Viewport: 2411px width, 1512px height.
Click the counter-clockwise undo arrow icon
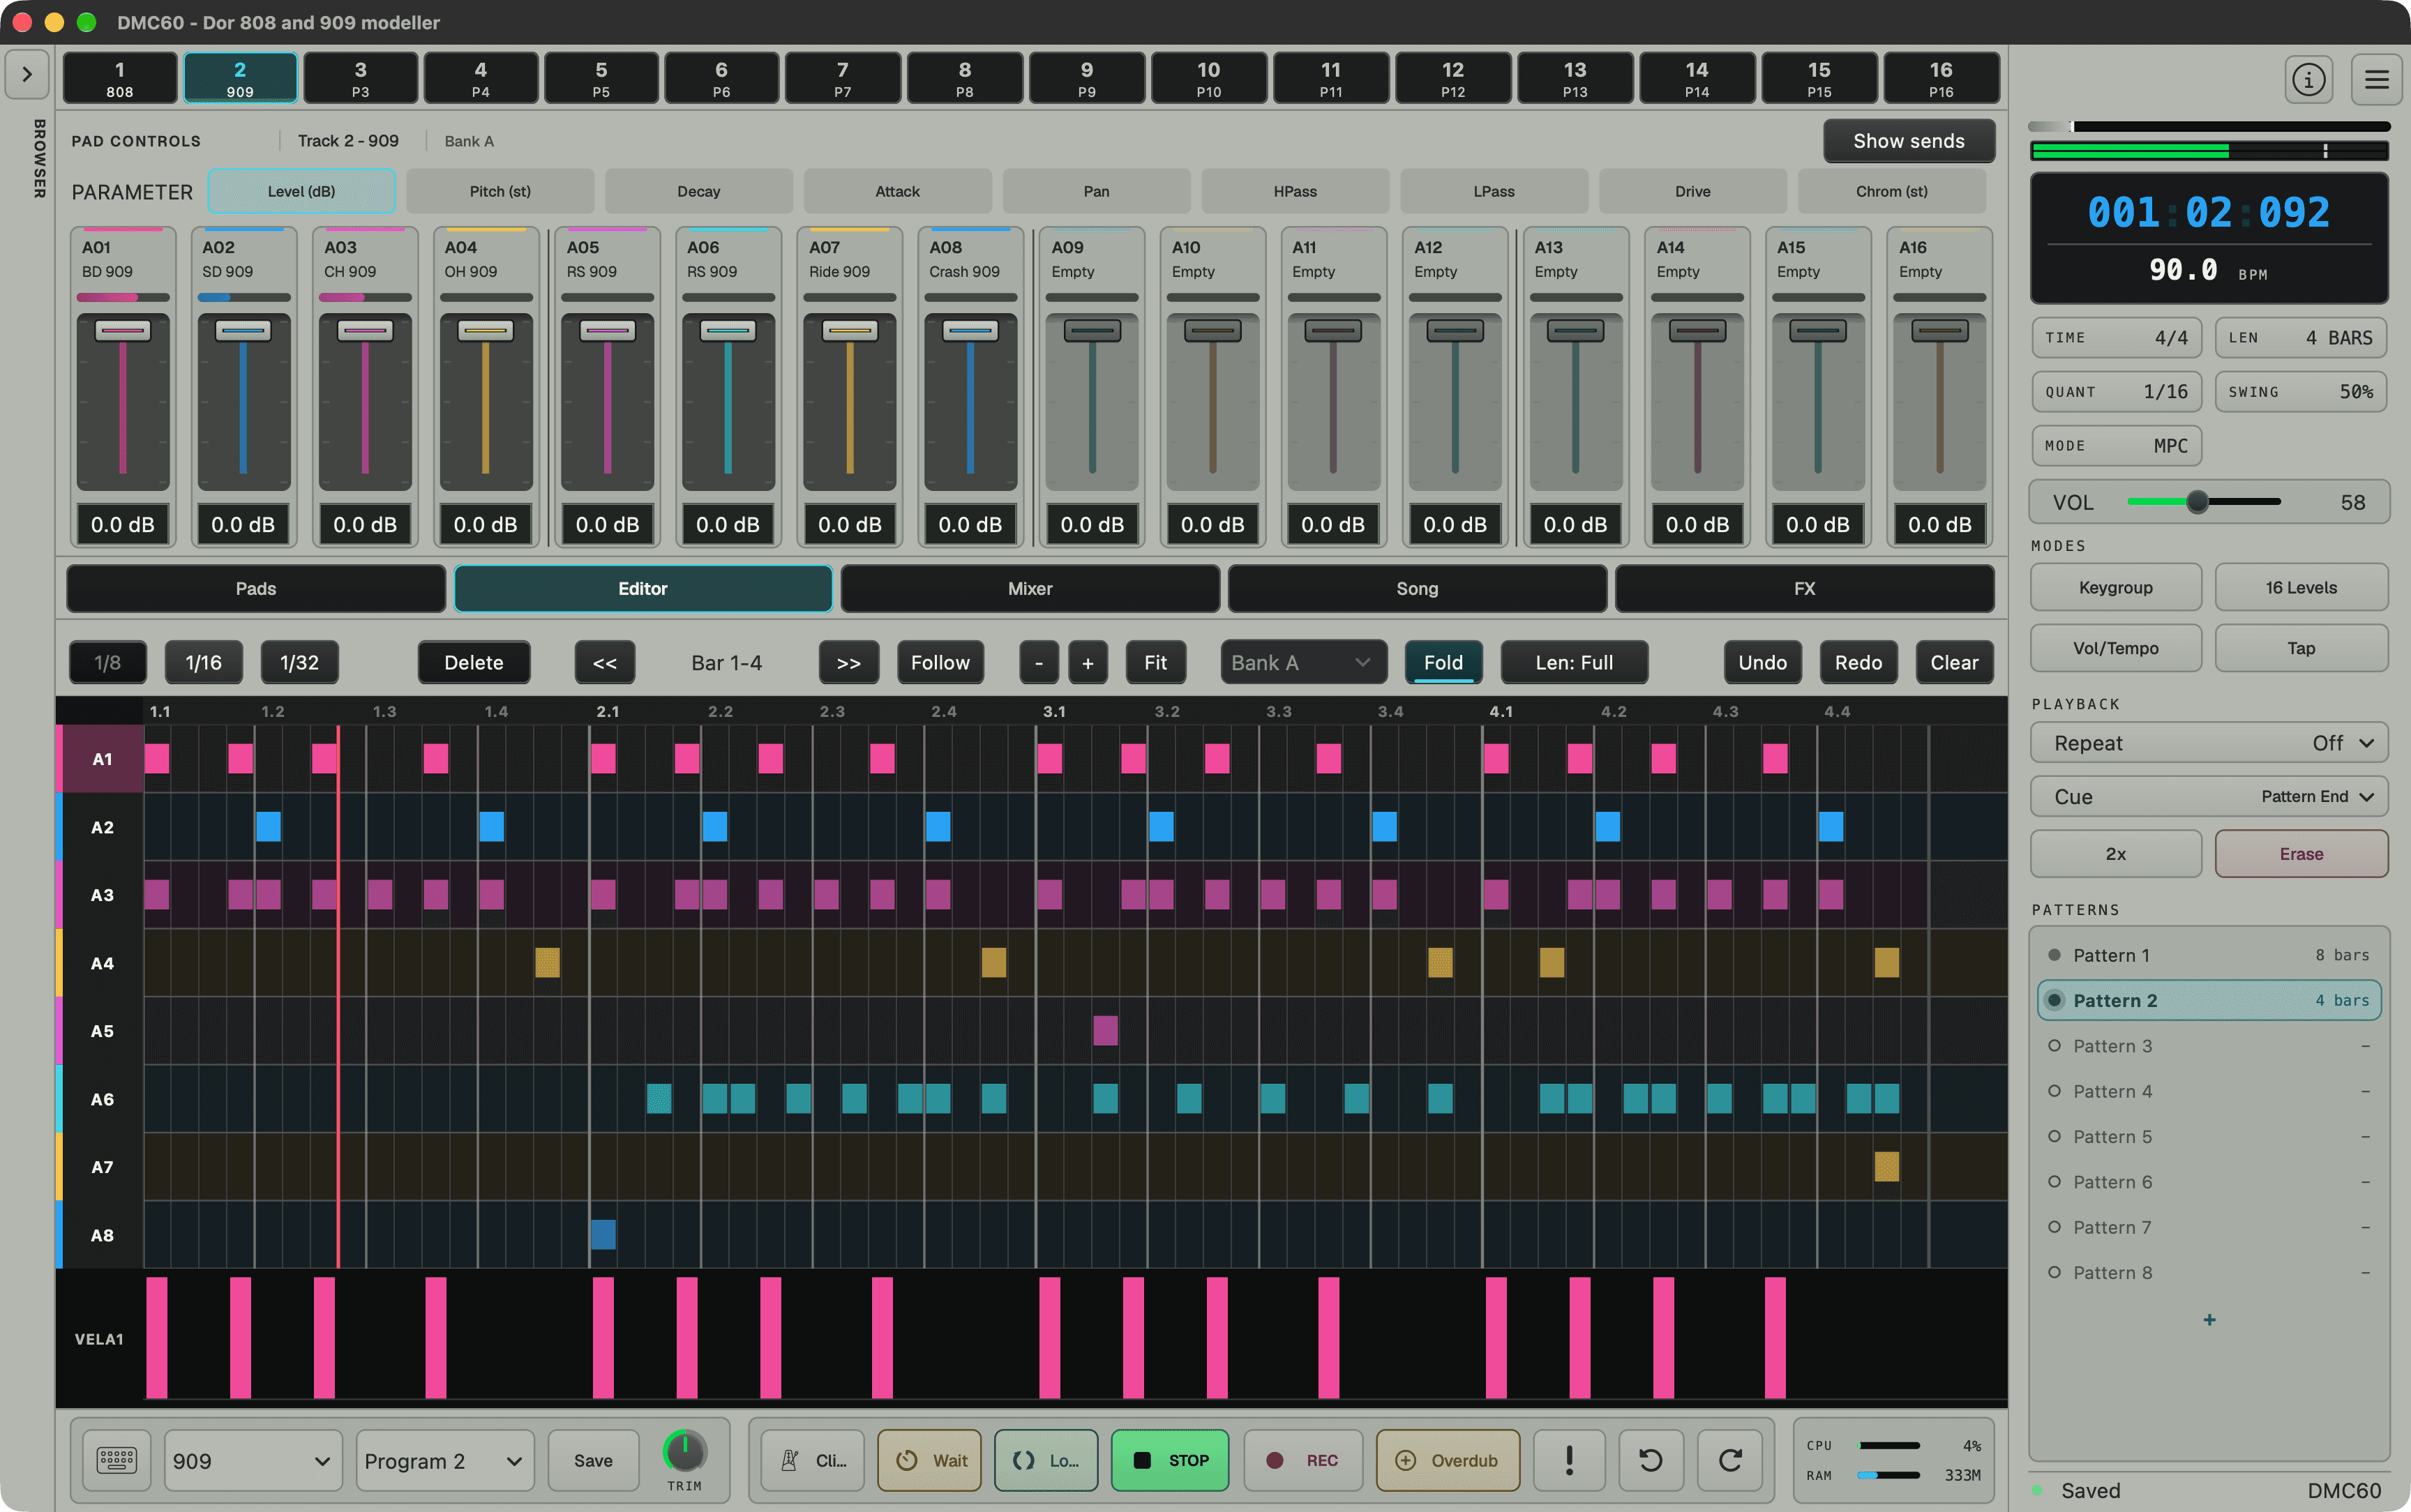click(x=1650, y=1460)
